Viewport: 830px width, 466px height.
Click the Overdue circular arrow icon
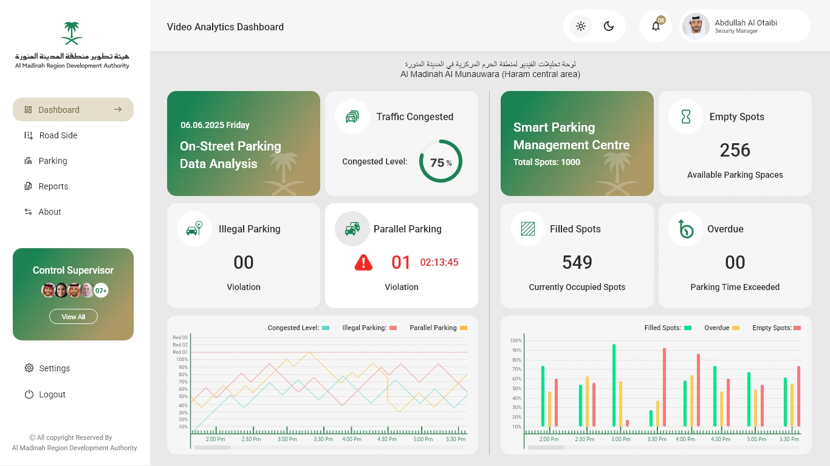point(686,229)
